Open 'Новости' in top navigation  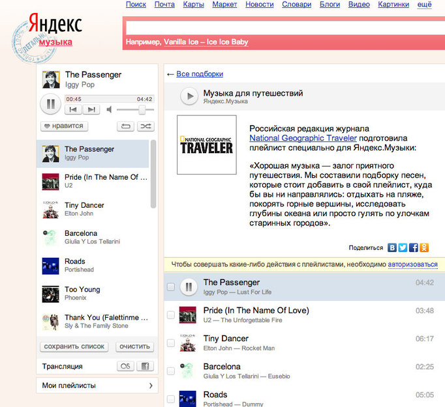[x=260, y=5]
